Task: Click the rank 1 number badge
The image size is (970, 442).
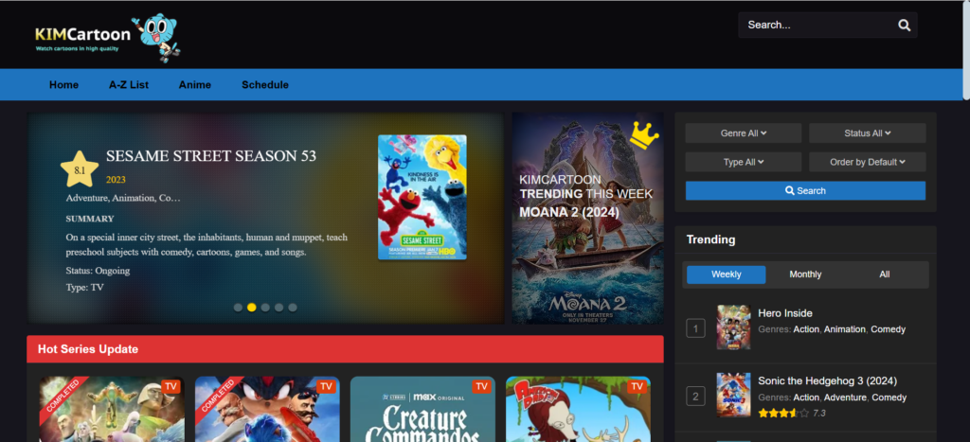Action: click(x=695, y=328)
